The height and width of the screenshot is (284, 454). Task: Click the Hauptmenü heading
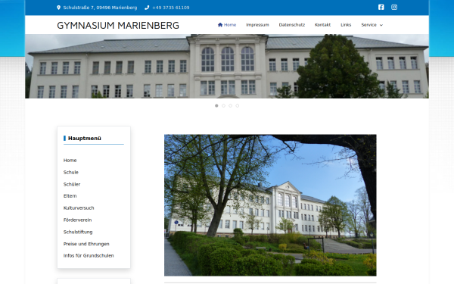coord(85,139)
